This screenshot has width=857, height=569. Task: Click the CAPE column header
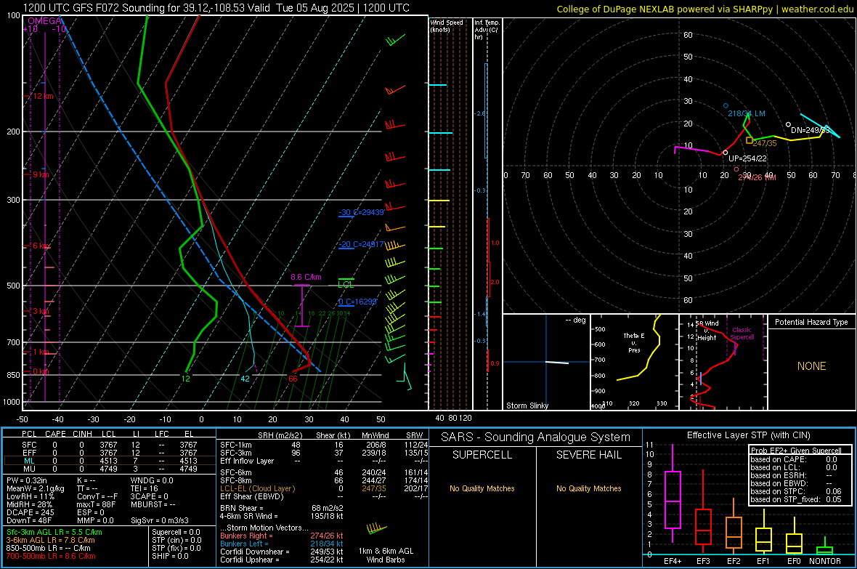pos(55,434)
